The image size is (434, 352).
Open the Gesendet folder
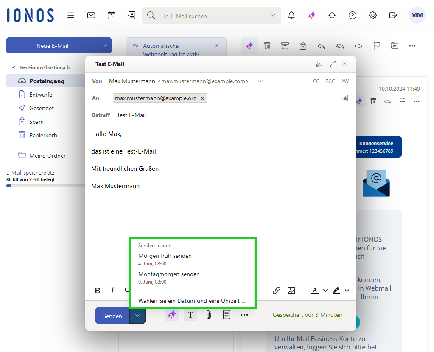[x=42, y=108]
